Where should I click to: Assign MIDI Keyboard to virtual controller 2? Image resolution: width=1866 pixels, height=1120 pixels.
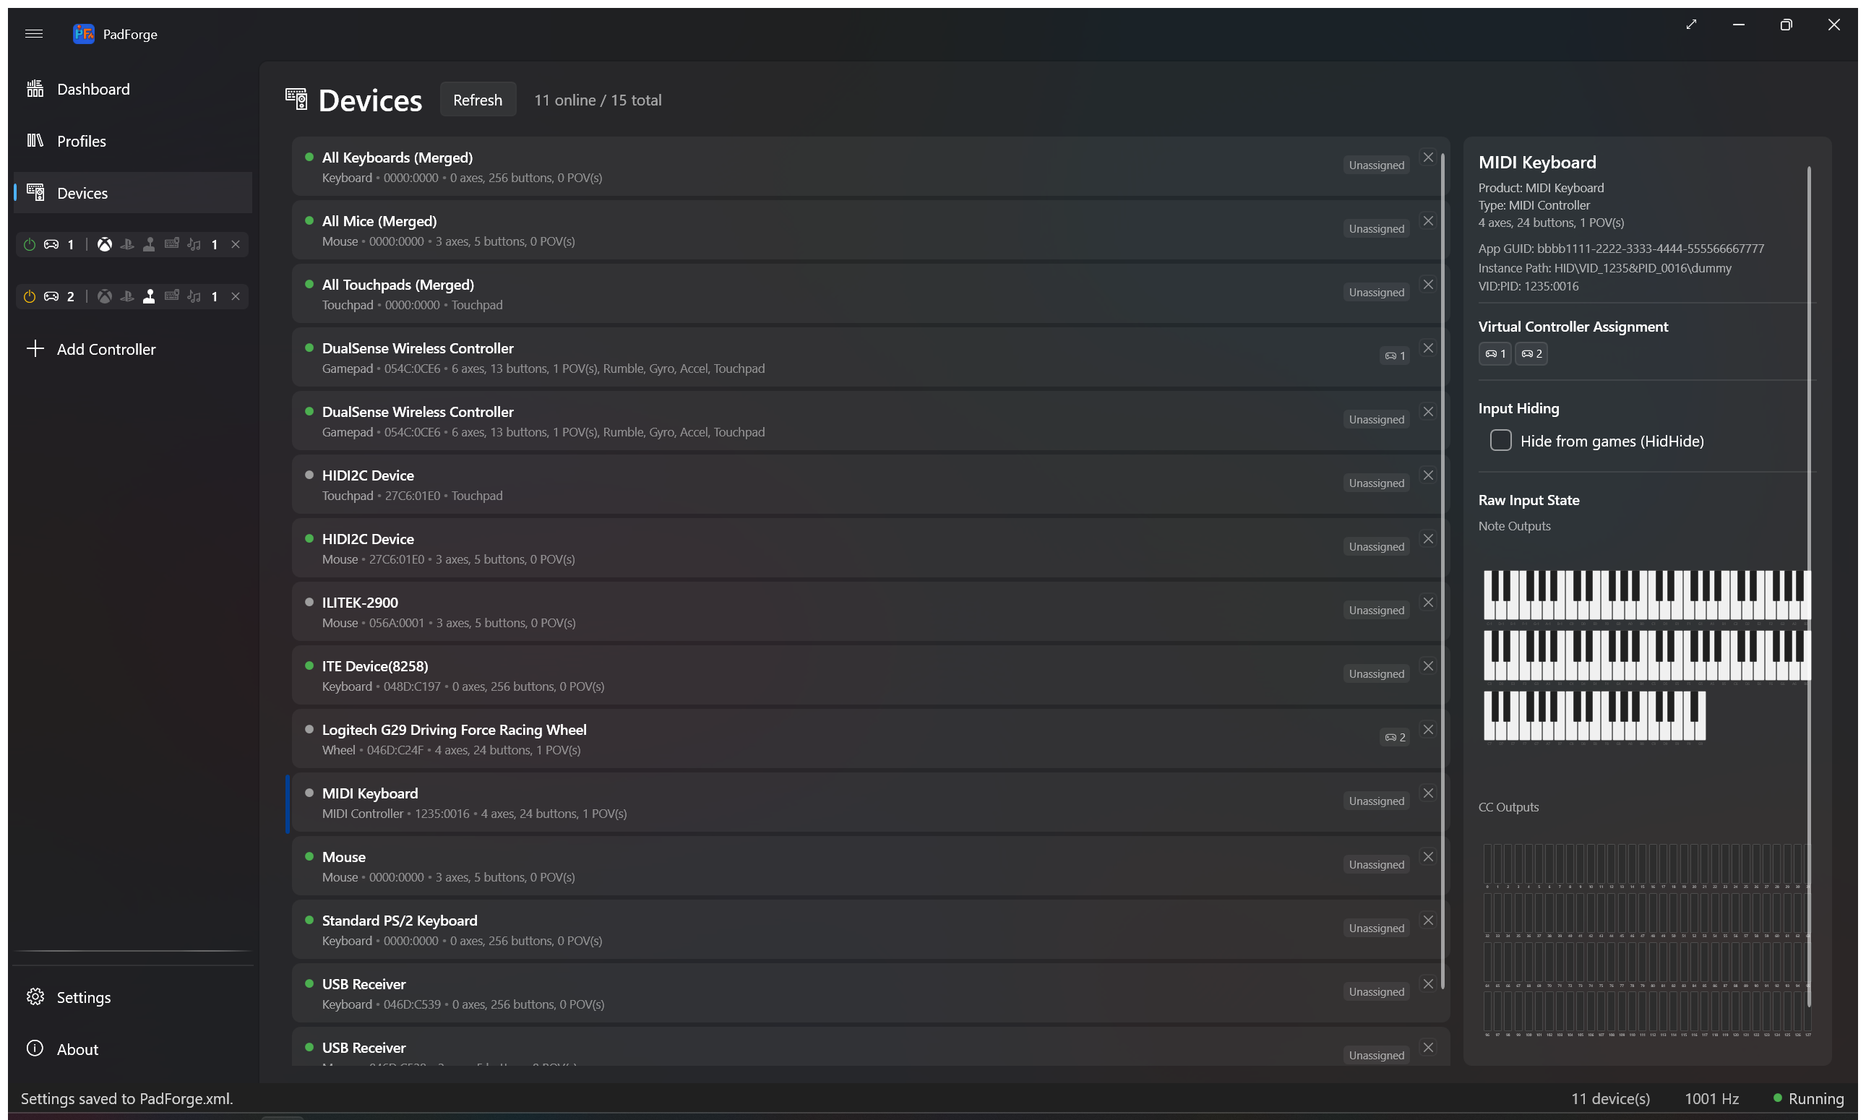coord(1531,354)
